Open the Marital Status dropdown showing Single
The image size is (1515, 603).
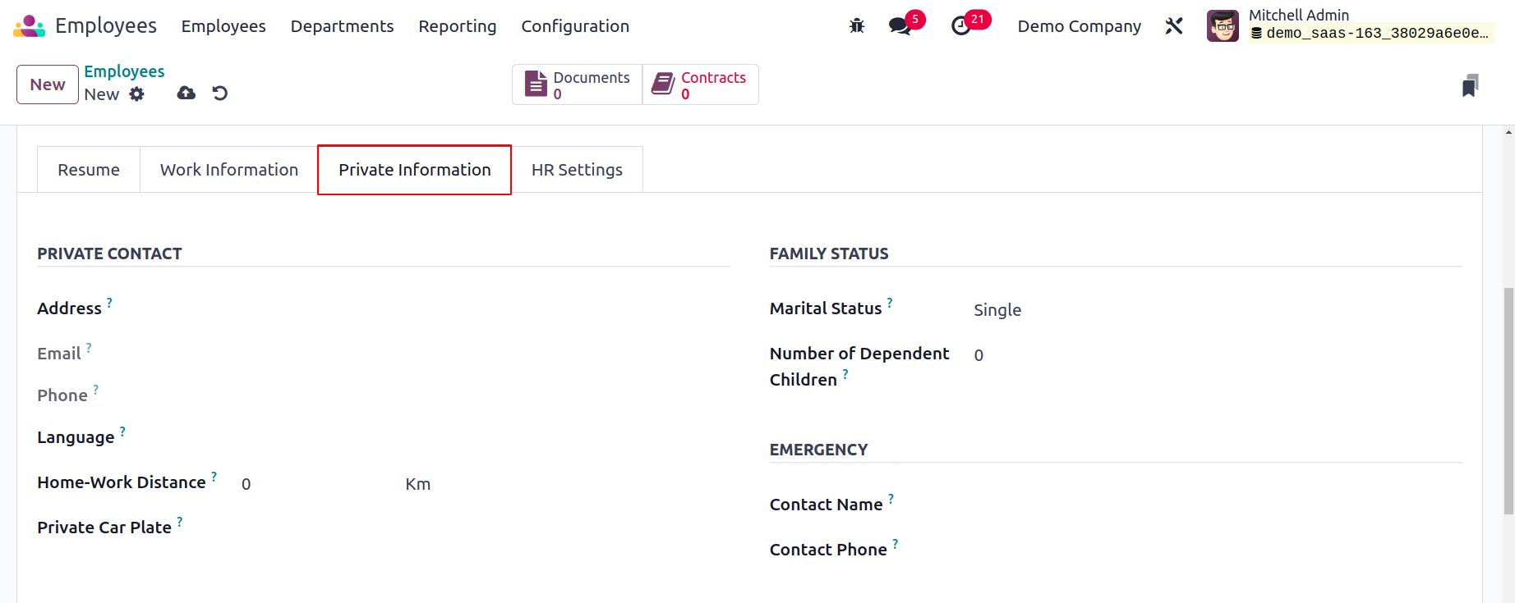pos(1217,310)
